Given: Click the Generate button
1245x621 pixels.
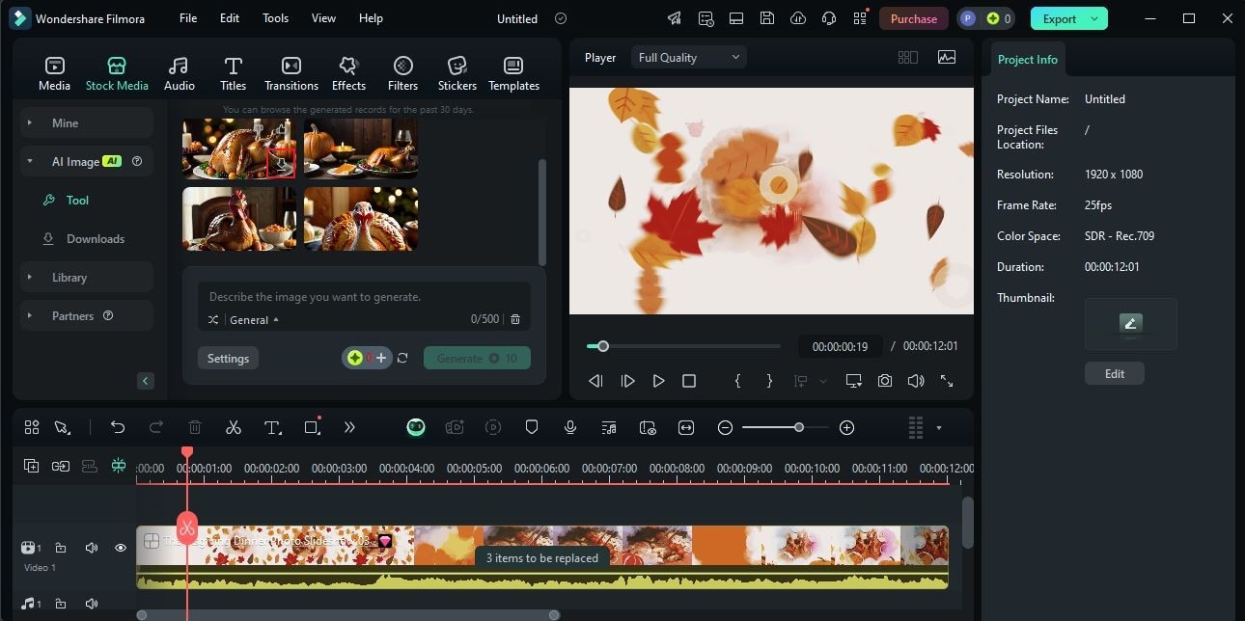Looking at the screenshot, I should click(x=477, y=358).
